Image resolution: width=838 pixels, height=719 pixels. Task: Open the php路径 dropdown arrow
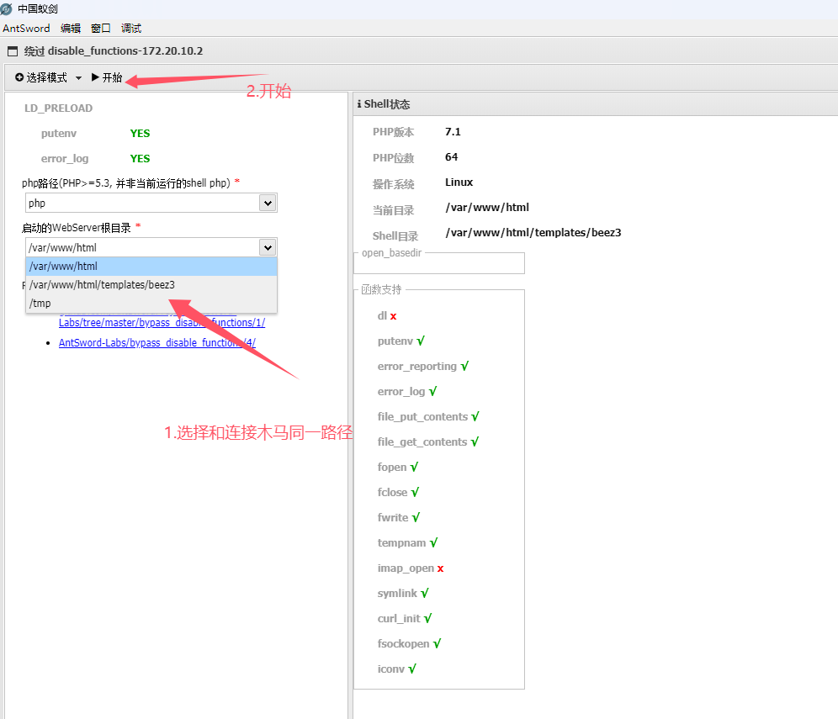coord(268,203)
